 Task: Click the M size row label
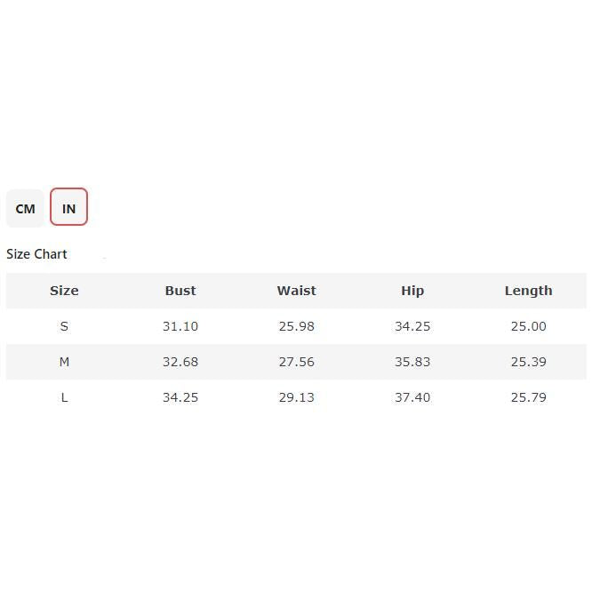tap(64, 362)
